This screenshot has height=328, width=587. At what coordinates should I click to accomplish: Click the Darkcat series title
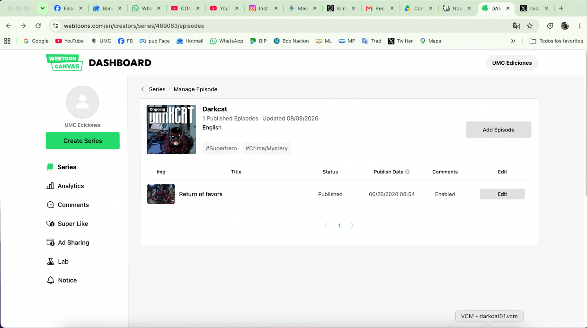pyautogui.click(x=215, y=109)
